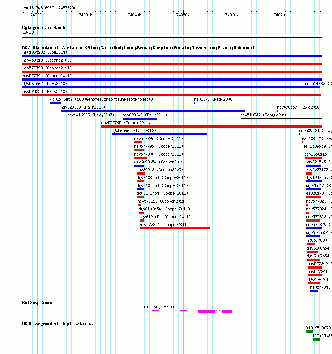Select nsv577812 (Cooper2011) label
The image size is (332, 354).
162,201
